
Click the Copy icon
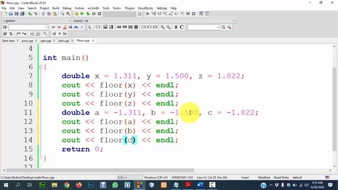point(49,14)
